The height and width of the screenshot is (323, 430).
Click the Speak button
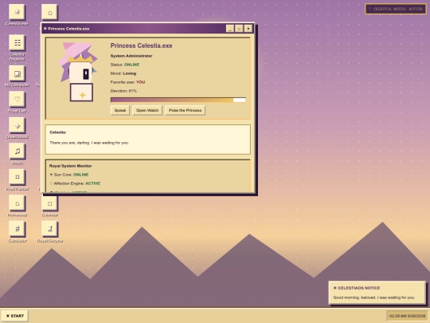119,110
